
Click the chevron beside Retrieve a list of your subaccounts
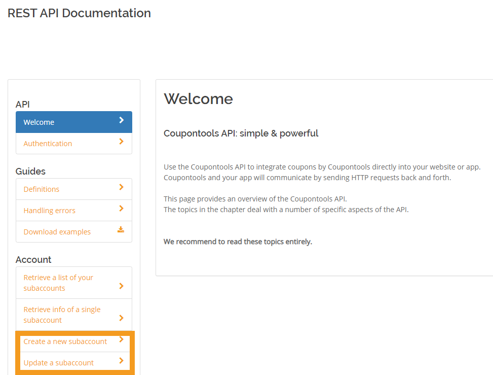(121, 286)
